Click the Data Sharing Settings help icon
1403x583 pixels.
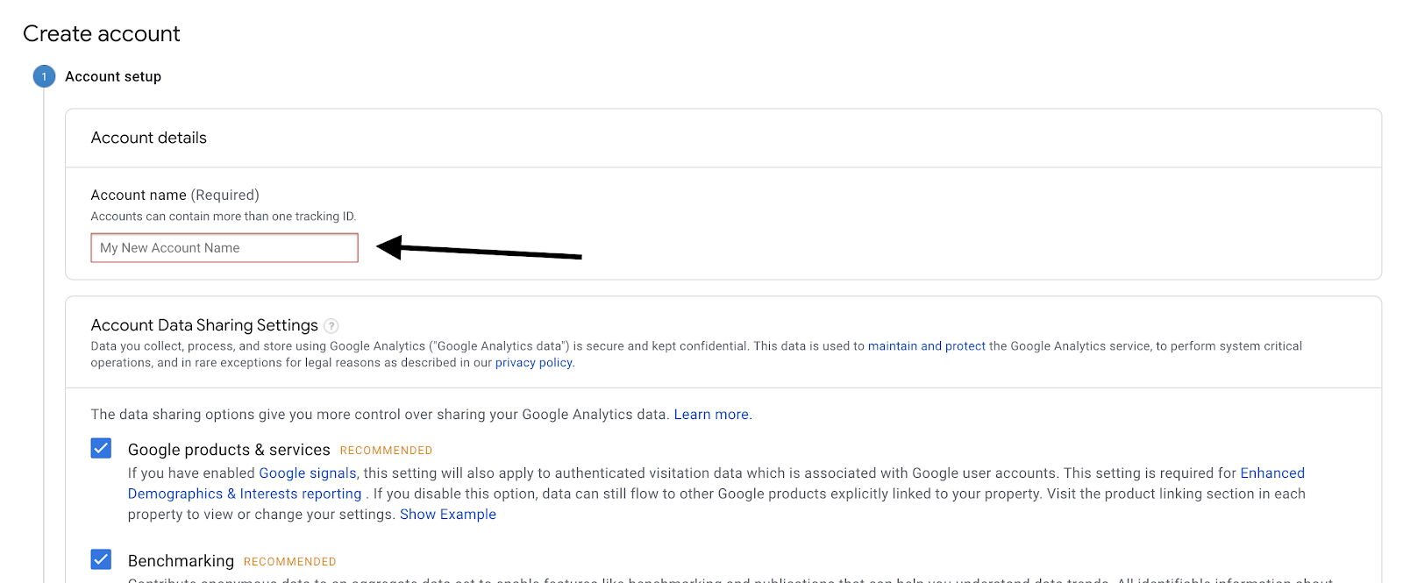tap(331, 326)
